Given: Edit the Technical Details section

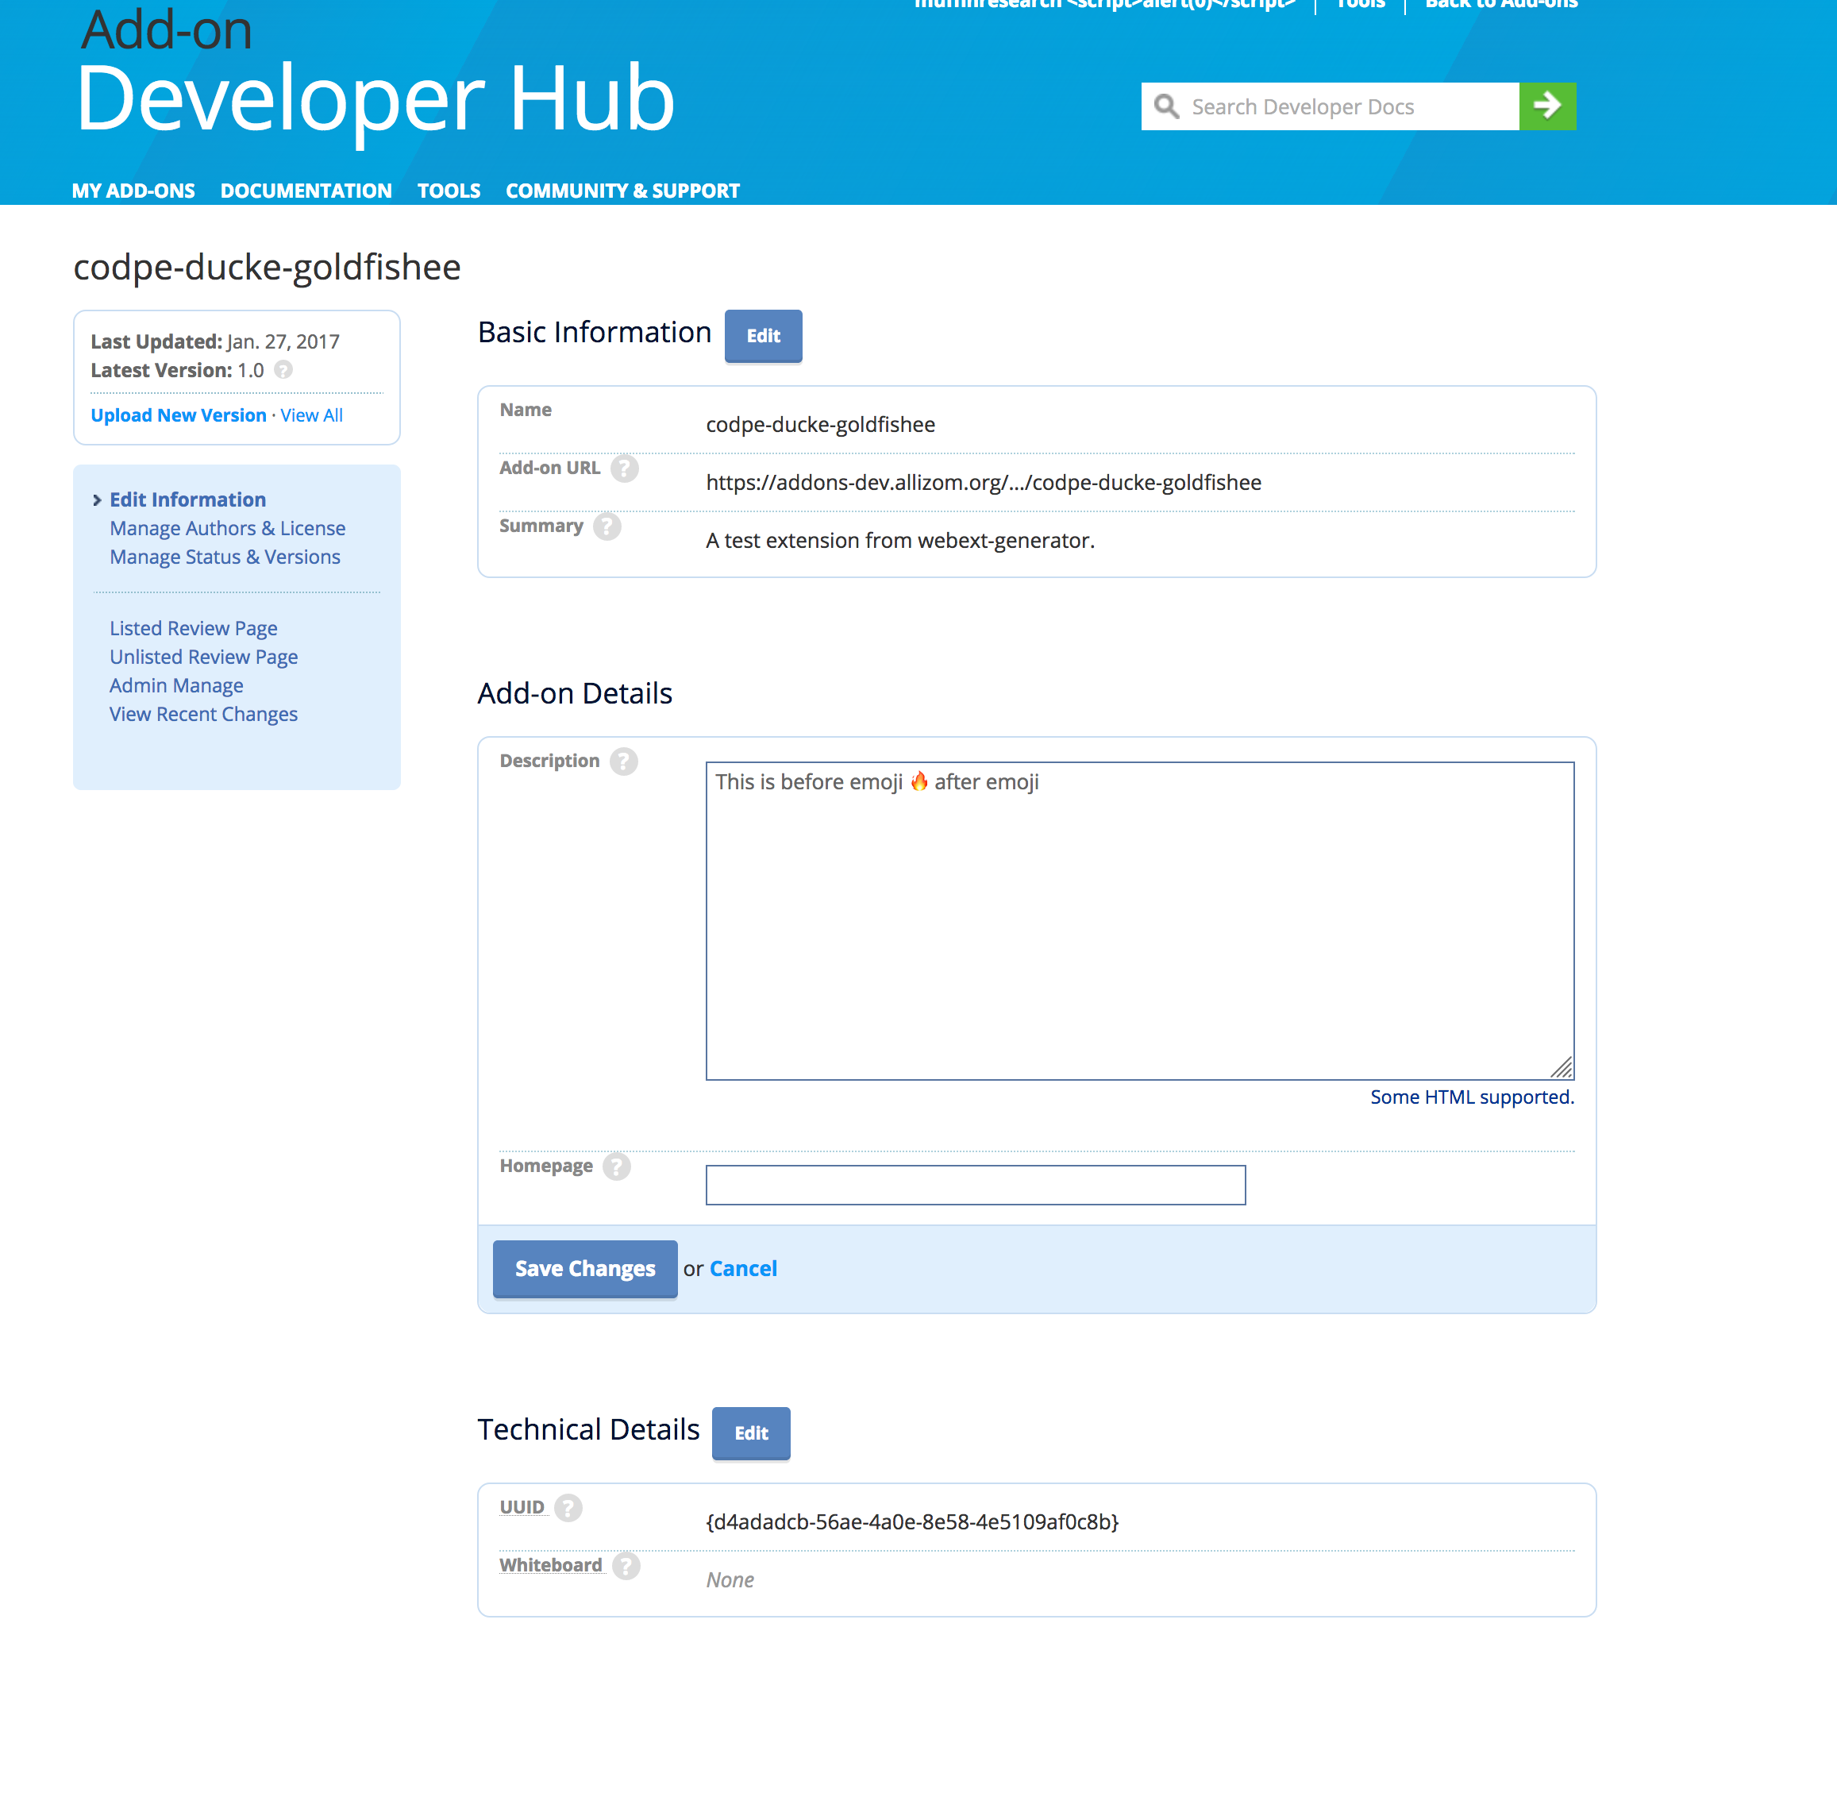Looking at the screenshot, I should coord(750,1432).
